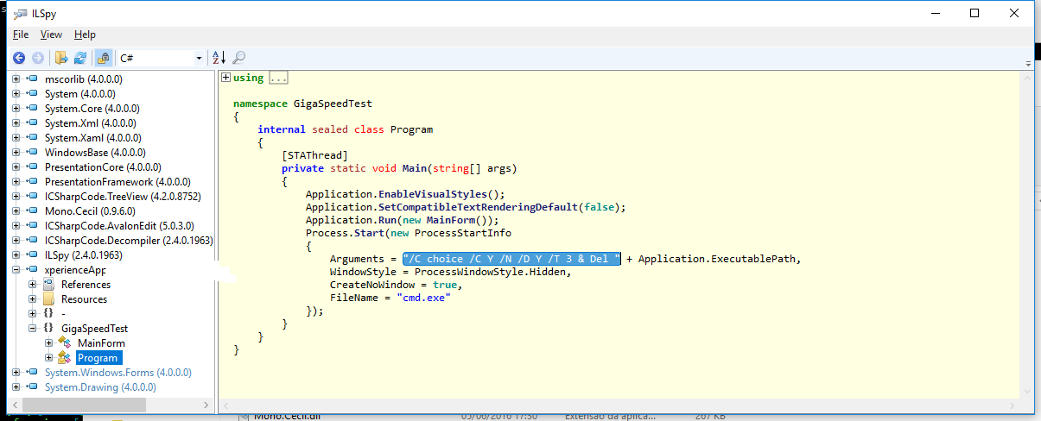Expand the System (4.0.0.0) node

pyautogui.click(x=16, y=94)
